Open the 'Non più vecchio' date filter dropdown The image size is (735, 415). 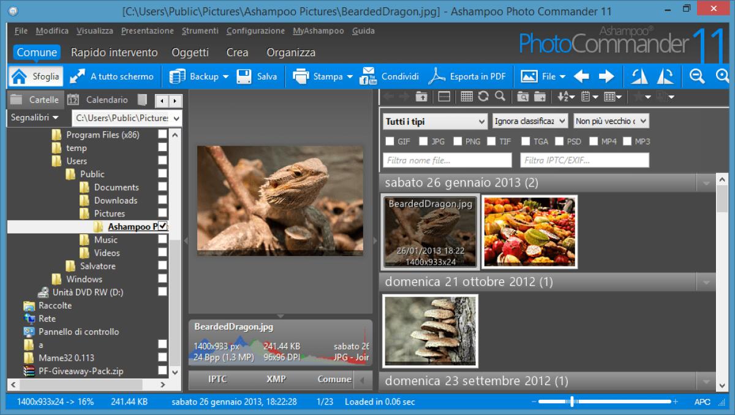(609, 121)
